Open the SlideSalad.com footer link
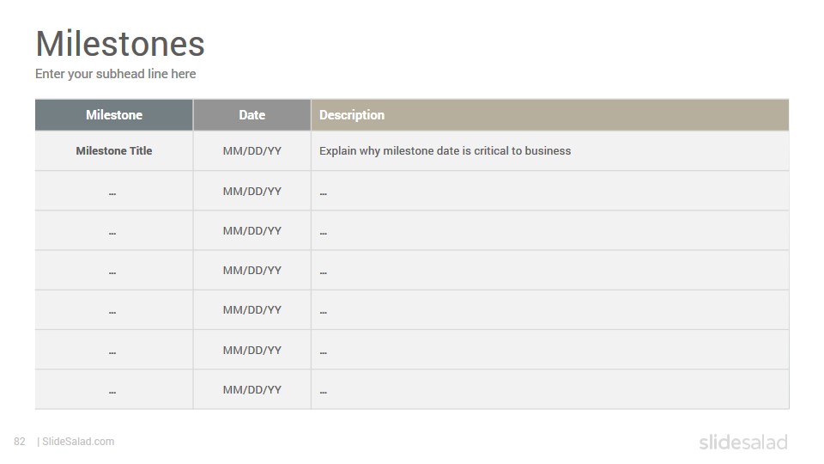 pos(78,442)
